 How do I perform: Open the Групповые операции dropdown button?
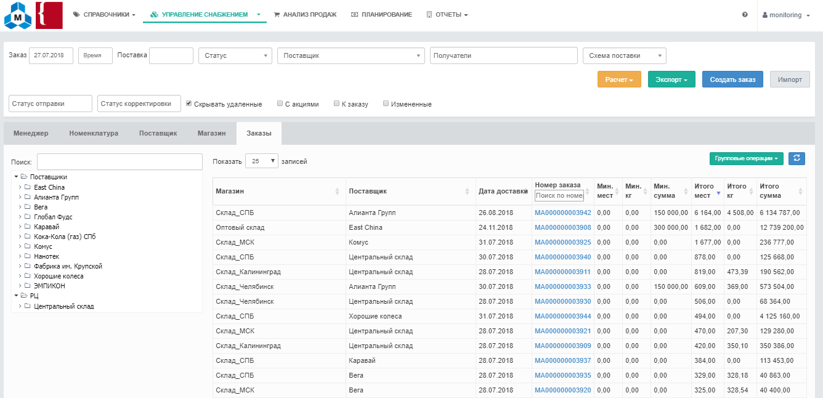tap(746, 158)
